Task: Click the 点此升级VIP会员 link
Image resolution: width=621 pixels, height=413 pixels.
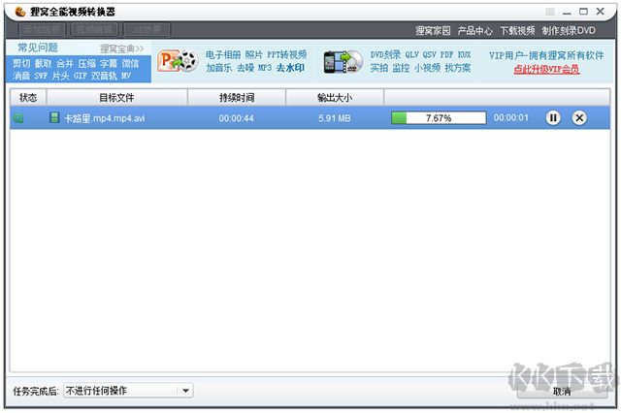Action: 546,69
